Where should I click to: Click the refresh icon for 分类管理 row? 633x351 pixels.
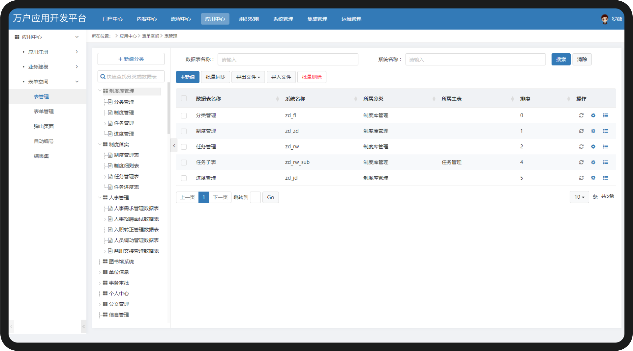pos(581,115)
